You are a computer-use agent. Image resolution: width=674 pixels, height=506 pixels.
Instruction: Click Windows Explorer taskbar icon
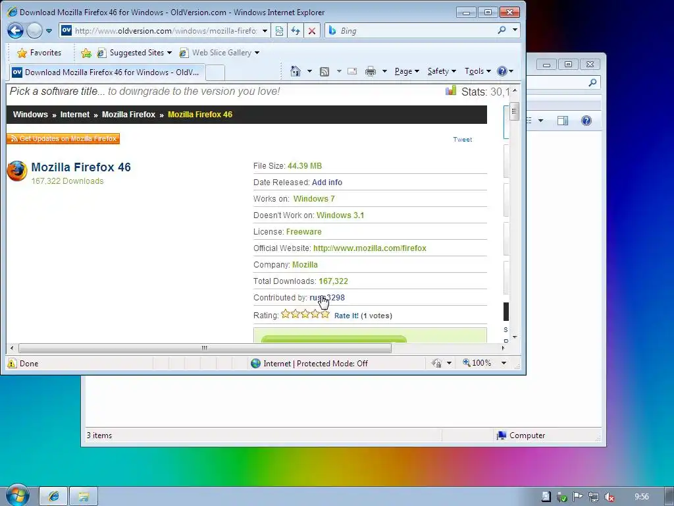[x=84, y=496]
